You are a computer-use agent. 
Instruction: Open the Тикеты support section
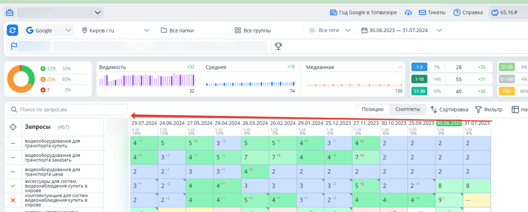432,13
